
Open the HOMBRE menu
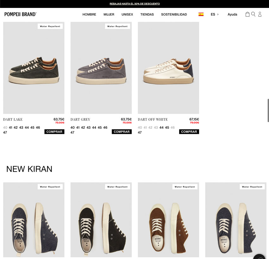pyautogui.click(x=89, y=15)
